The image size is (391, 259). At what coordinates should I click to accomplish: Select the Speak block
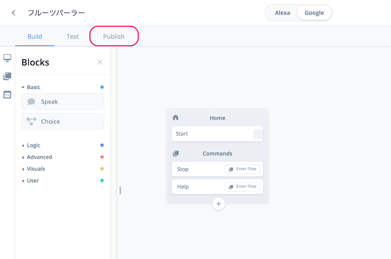(63, 102)
